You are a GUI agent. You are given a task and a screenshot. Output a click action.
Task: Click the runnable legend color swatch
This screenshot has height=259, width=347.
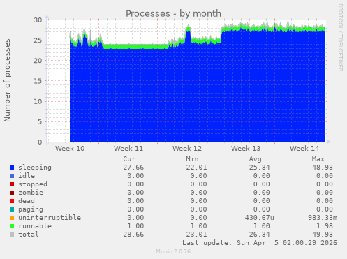point(12,226)
